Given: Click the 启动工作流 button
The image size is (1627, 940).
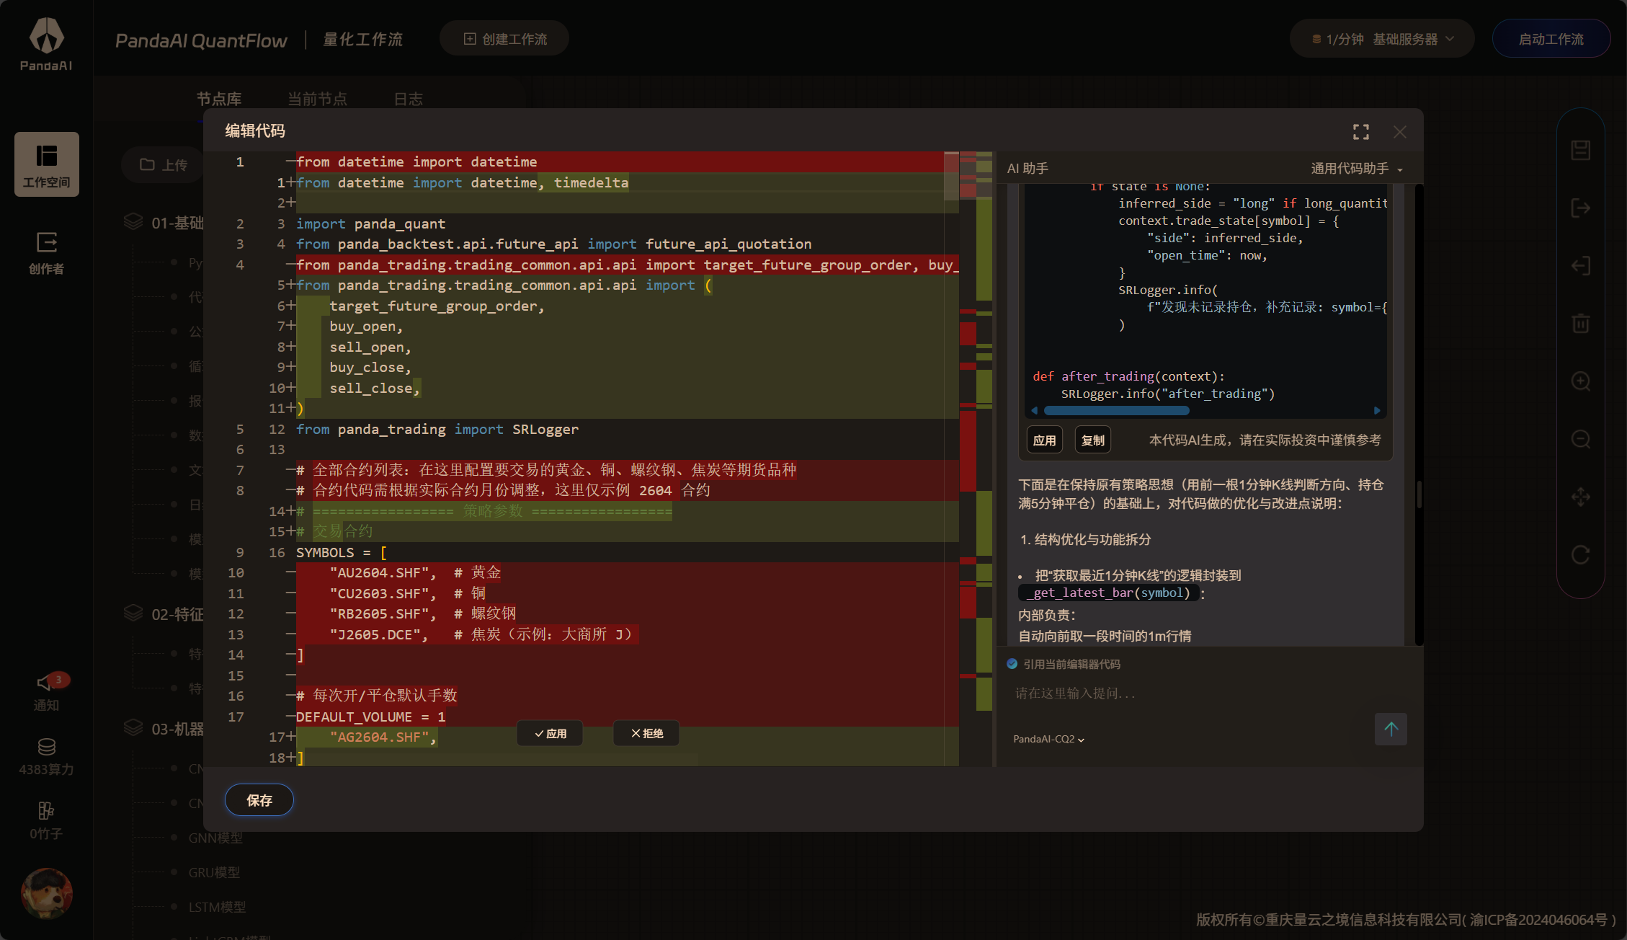Looking at the screenshot, I should tap(1551, 39).
